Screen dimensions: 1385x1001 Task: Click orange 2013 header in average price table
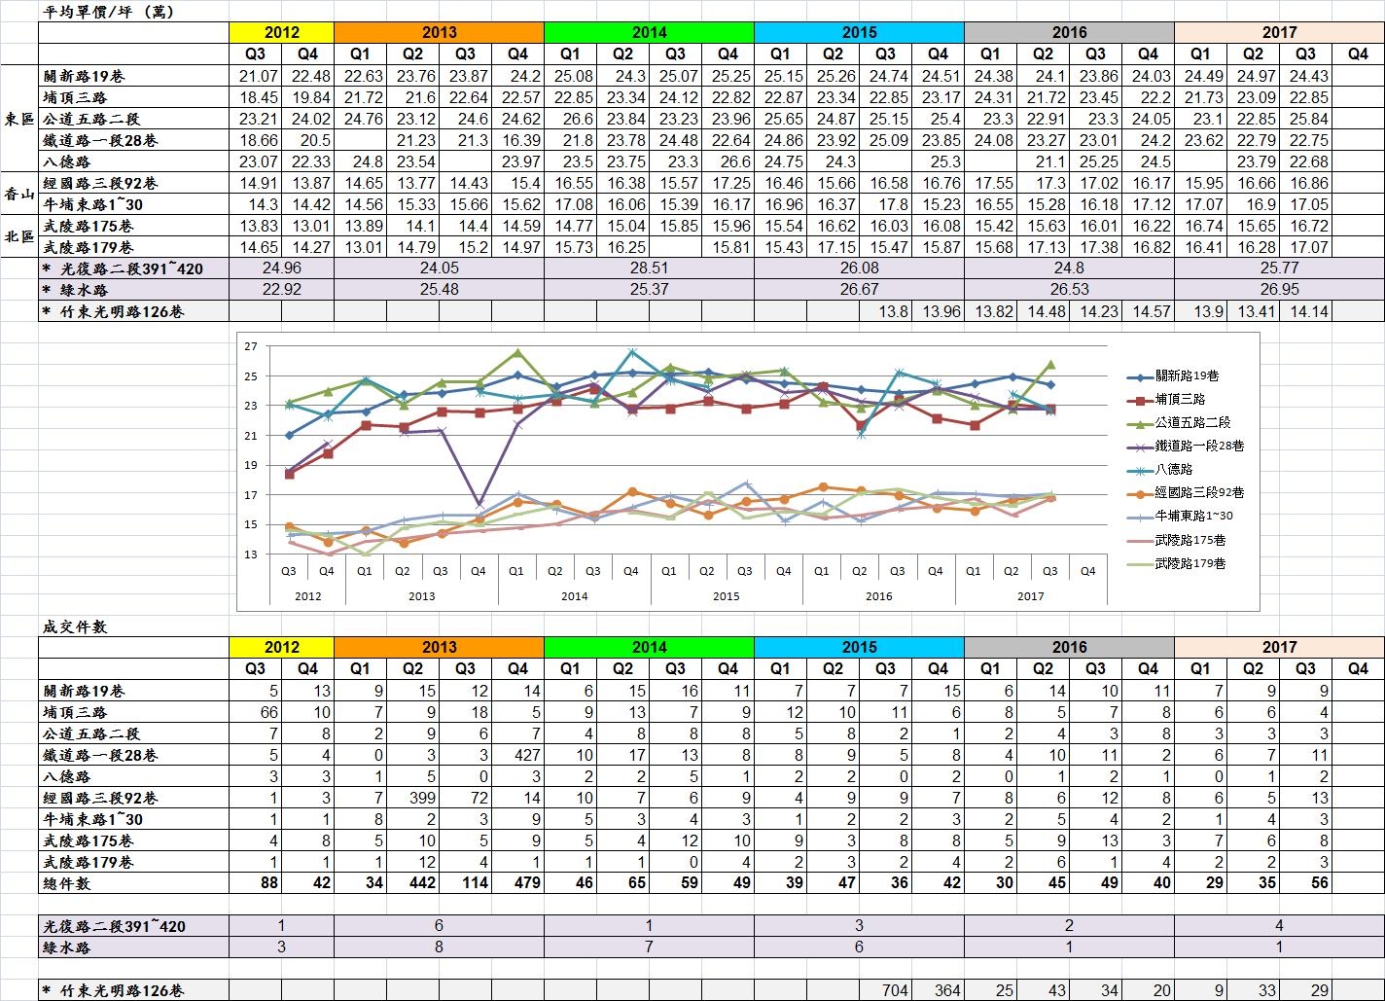[439, 32]
